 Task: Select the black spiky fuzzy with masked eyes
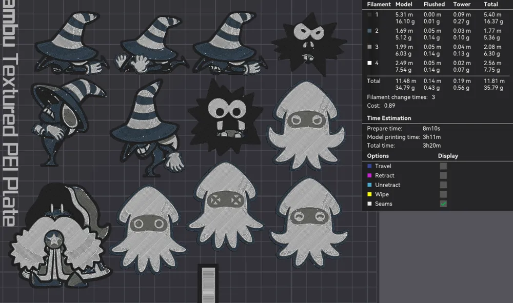[309, 43]
